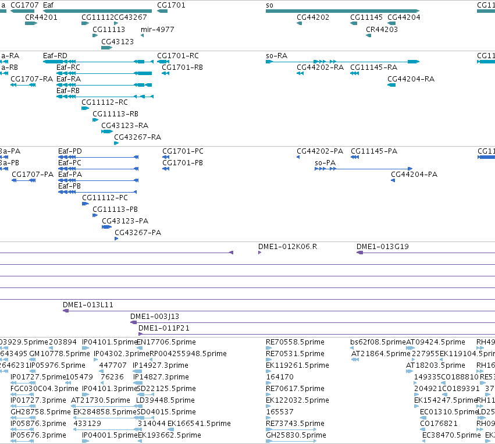Click the Eaf-RC transcript label

pyautogui.click(x=68, y=68)
